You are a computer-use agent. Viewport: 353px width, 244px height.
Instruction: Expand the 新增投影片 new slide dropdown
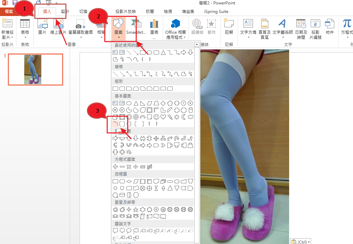[8, 35]
